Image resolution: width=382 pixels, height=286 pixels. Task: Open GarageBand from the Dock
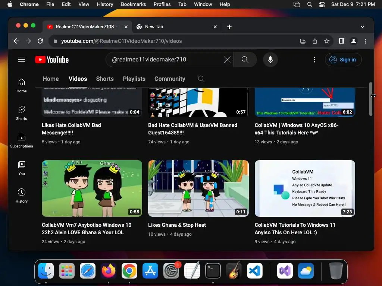click(x=234, y=271)
